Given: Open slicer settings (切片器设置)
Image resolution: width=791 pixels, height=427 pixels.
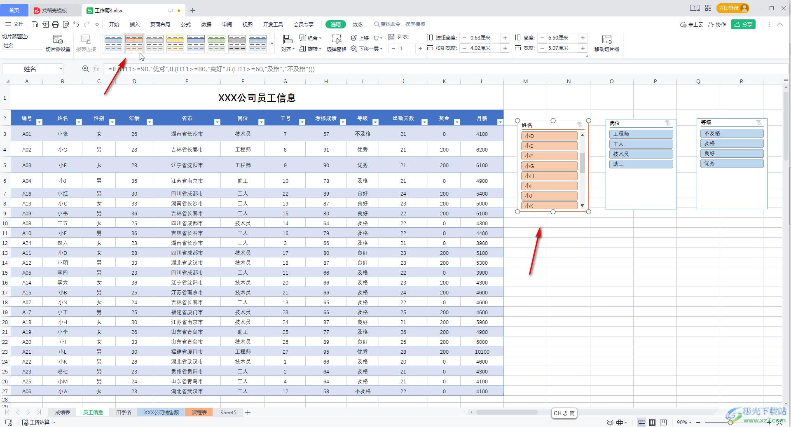Looking at the screenshot, I should pyautogui.click(x=58, y=43).
